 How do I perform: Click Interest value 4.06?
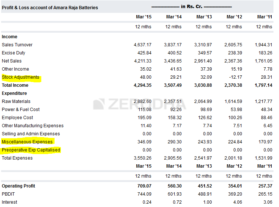point(238,202)
